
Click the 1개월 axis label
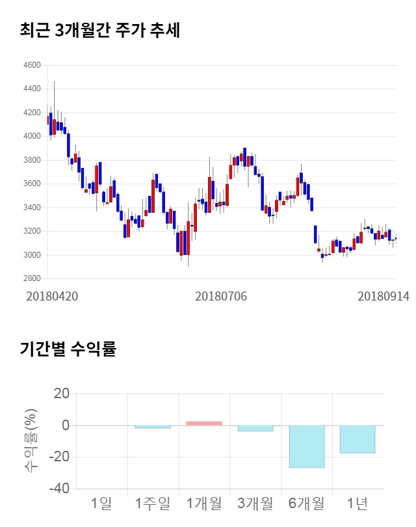coord(204,503)
